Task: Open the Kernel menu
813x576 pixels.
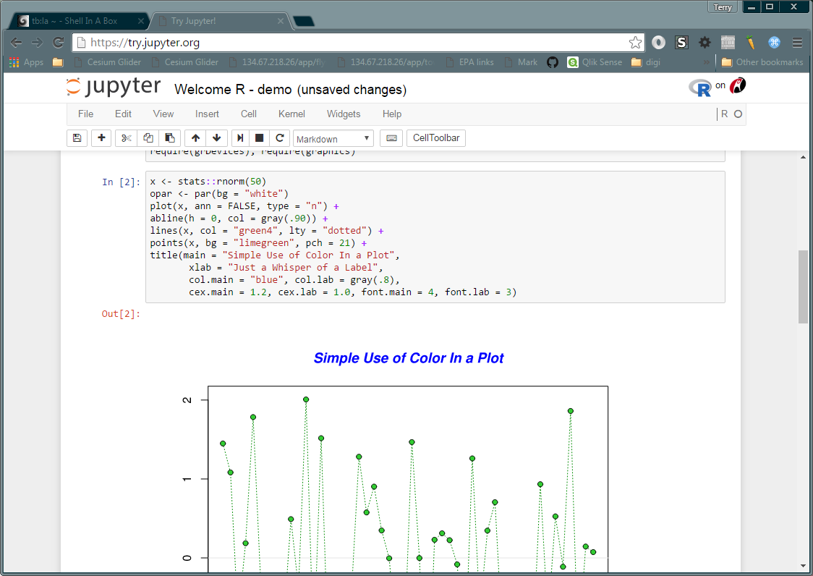Action: [291, 114]
